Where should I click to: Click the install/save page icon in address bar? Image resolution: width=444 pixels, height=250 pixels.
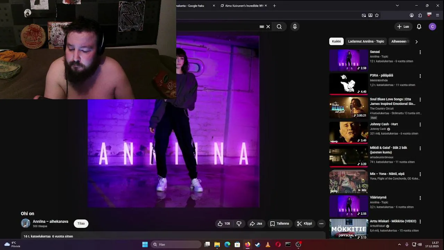click(x=370, y=15)
